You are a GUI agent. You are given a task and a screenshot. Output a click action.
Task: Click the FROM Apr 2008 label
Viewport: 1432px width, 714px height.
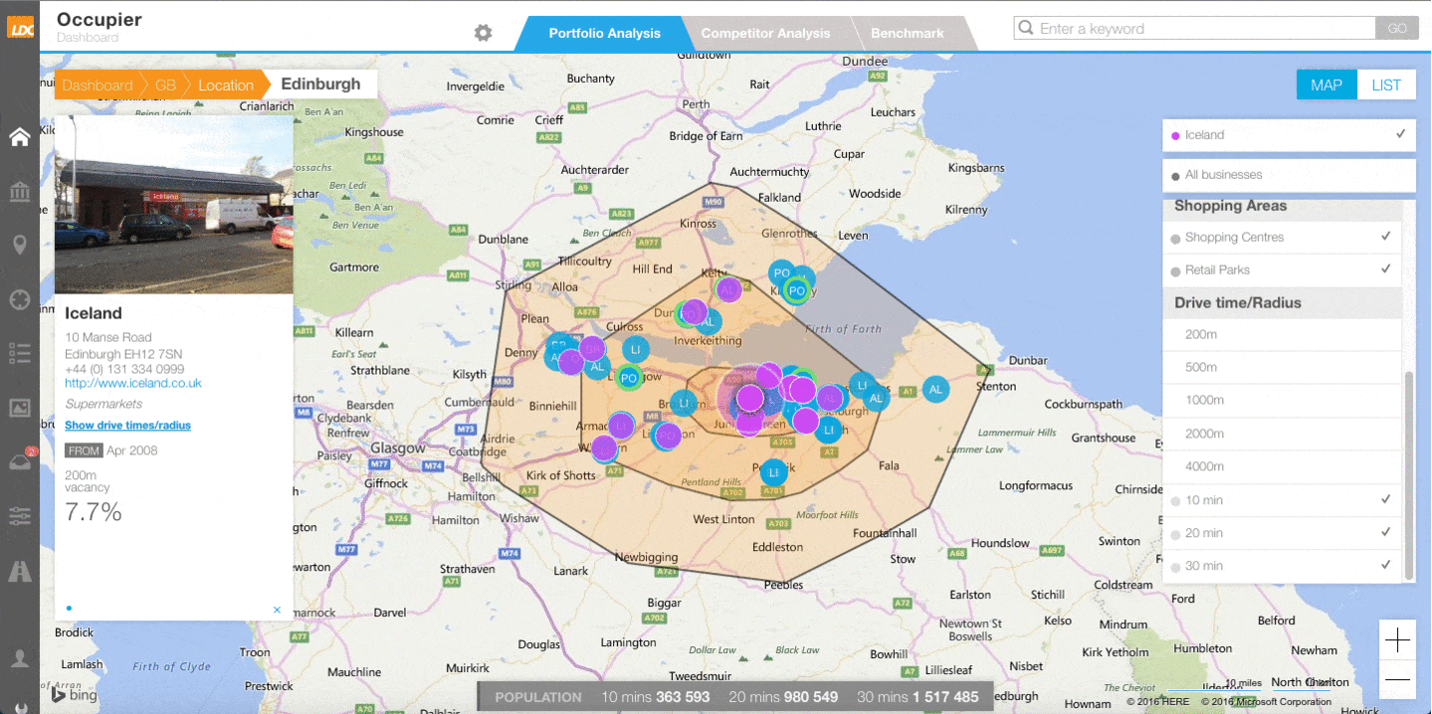tap(111, 450)
